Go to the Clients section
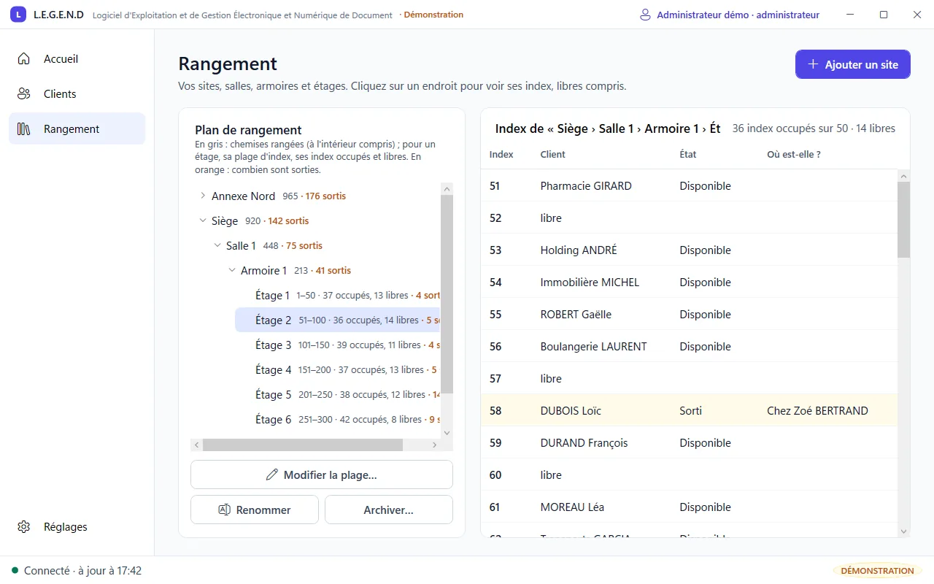Image resolution: width=934 pixels, height=584 pixels. tap(77, 93)
